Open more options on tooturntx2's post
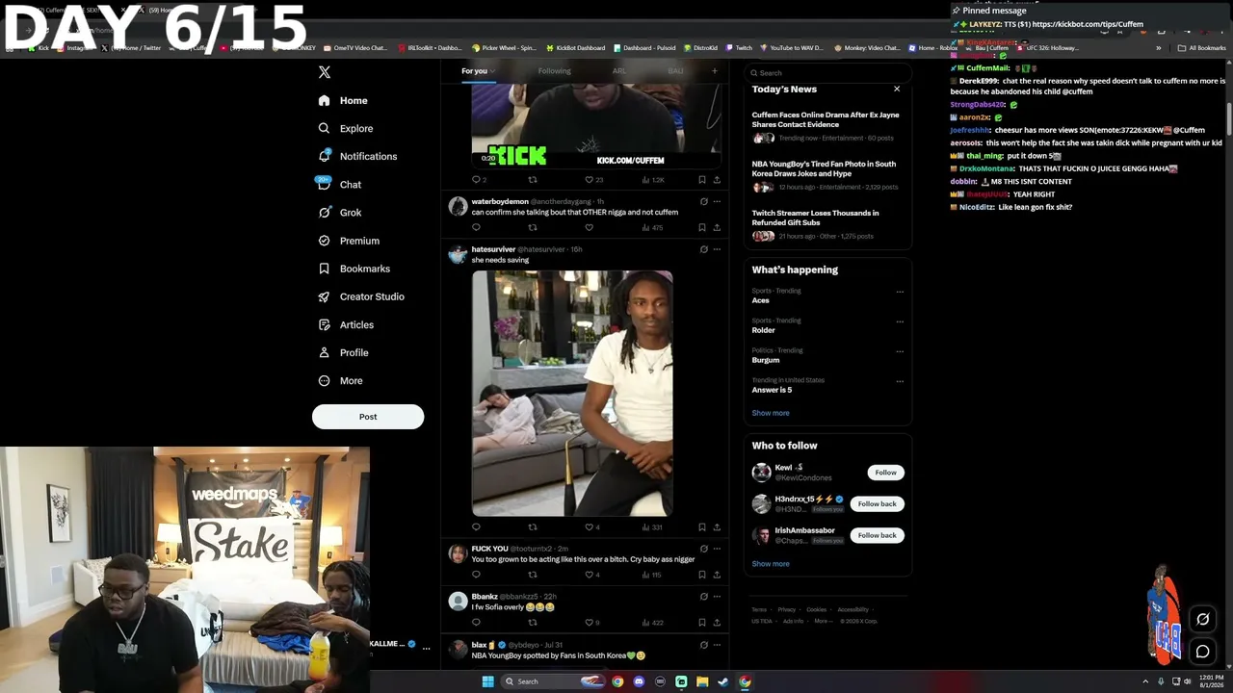This screenshot has height=693, width=1233. (x=717, y=549)
